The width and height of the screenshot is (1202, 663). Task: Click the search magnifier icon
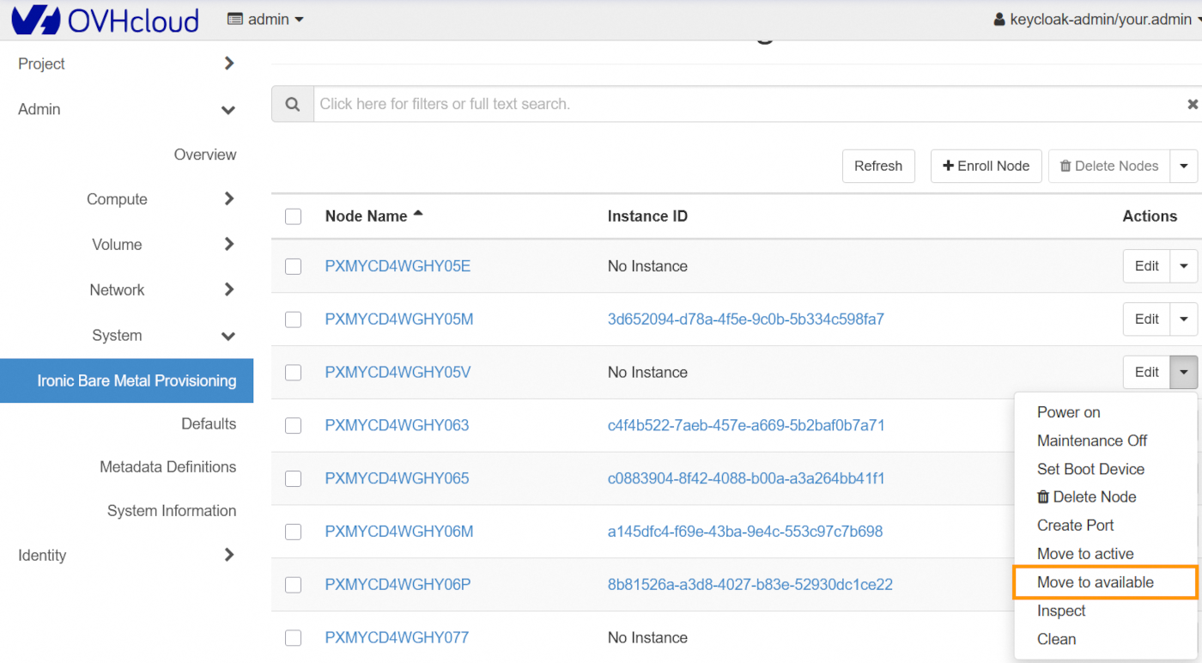tap(293, 104)
